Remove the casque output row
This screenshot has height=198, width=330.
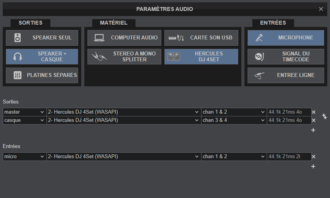coord(314,120)
